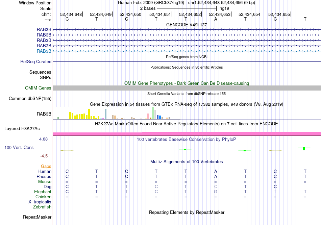Click the tall teal-blue GTEx expression bar
The height and width of the screenshot is (225, 321).
(x=106, y=114)
